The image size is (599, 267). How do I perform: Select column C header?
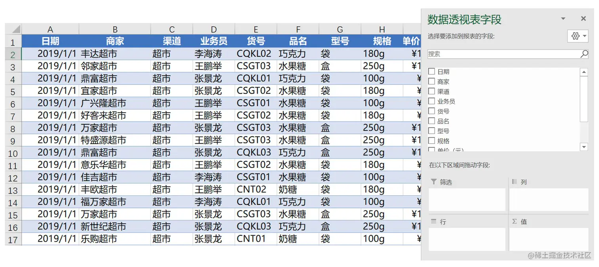(172, 29)
